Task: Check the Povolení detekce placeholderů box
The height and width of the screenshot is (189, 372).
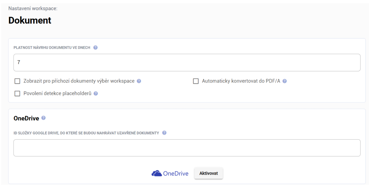Action: click(x=17, y=93)
